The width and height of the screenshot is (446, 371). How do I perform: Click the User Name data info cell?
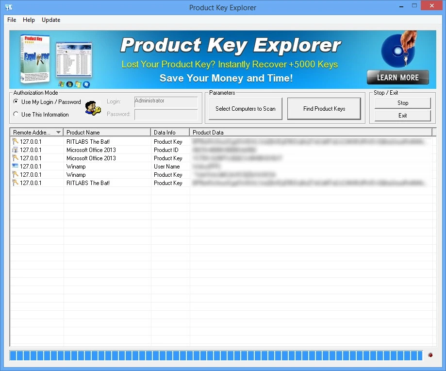pos(166,167)
